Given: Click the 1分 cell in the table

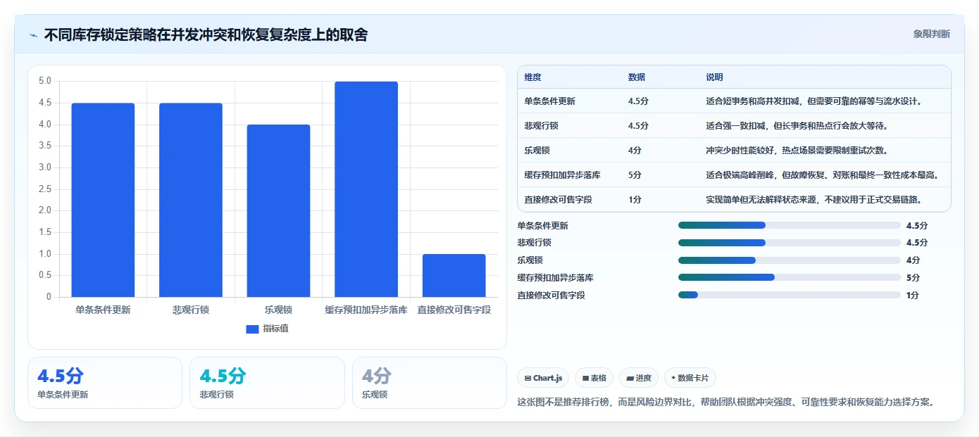Looking at the screenshot, I should pyautogui.click(x=635, y=200).
